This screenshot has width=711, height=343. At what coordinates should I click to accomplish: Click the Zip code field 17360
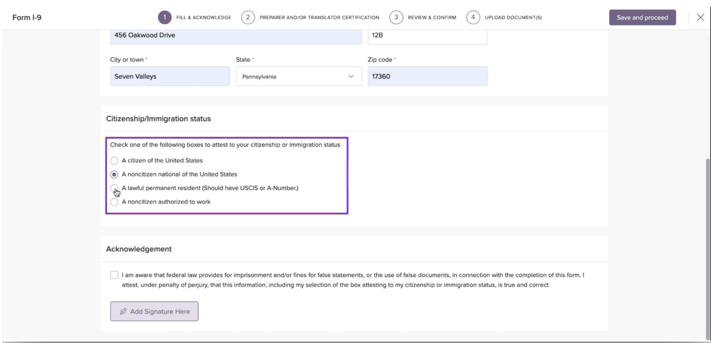427,76
